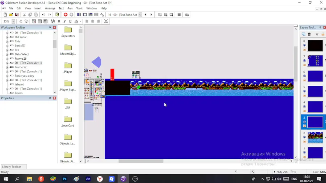Screen dimensions: 326x183
Task: Open the Run menu
Action: 70,8
